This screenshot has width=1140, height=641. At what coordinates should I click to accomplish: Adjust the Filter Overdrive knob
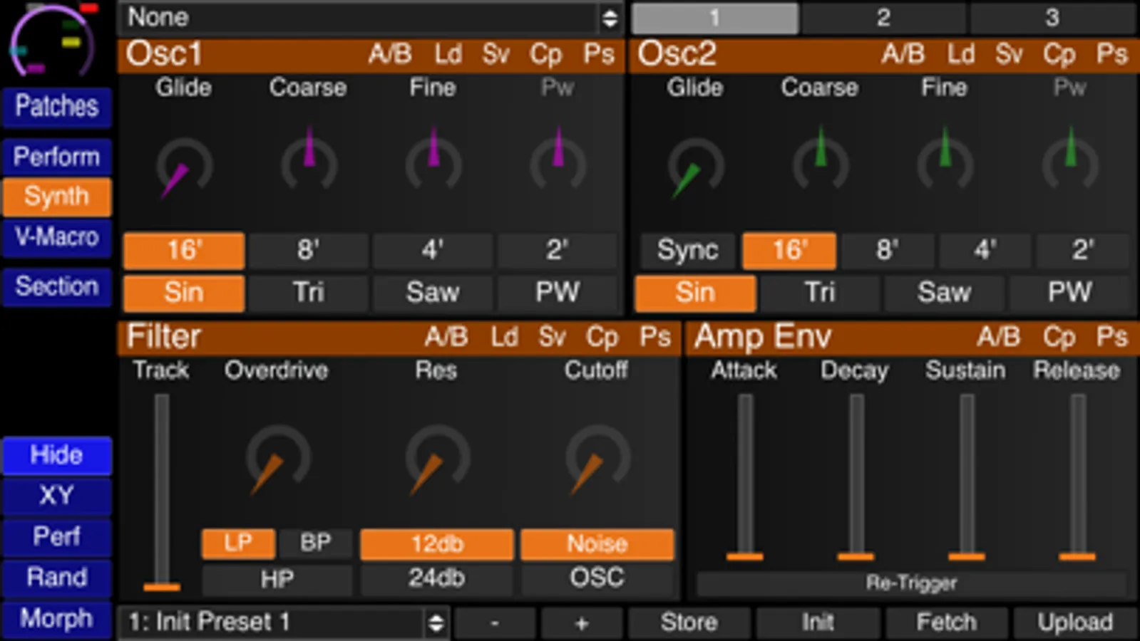pos(277,459)
